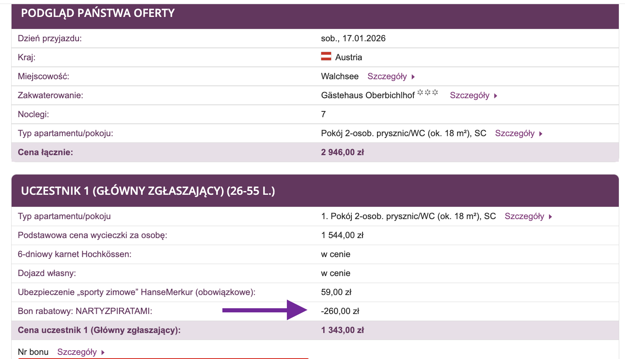Screen dimensions: 625x359
Task: Click the total price 2 946,00 zł row
Action: [342, 152]
